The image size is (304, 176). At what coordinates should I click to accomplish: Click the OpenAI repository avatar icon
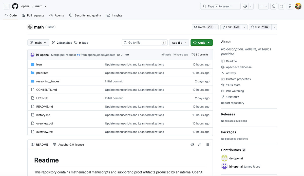[30, 27]
